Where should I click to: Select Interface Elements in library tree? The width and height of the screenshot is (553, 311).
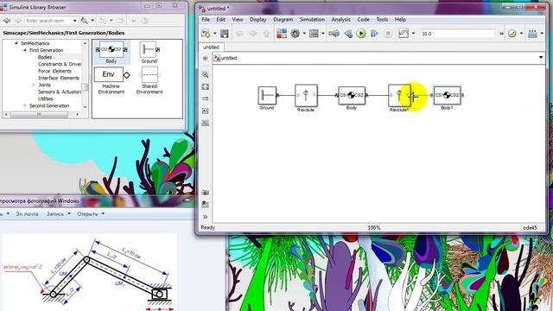coord(59,78)
